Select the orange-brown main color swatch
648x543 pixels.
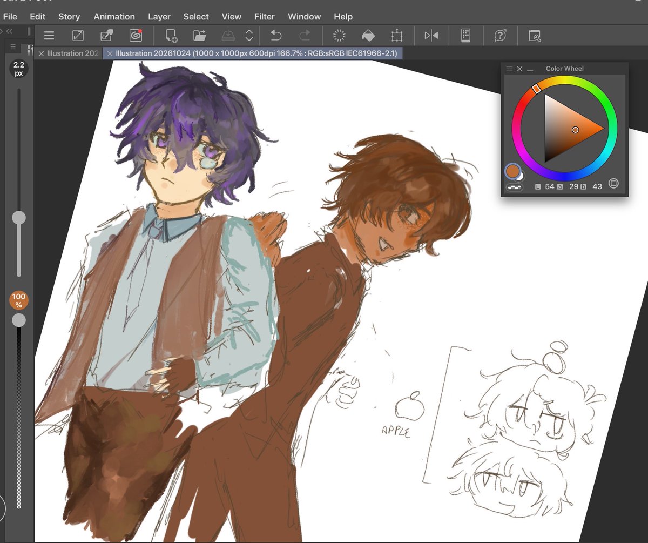click(512, 172)
